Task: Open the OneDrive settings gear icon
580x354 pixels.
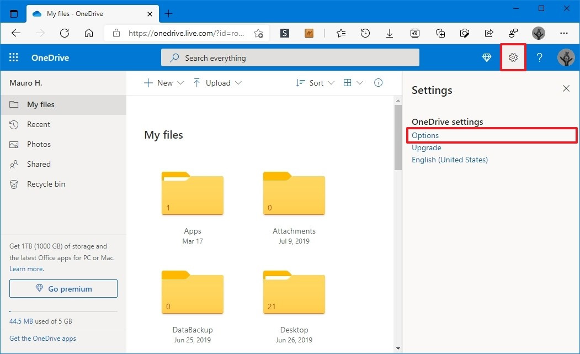Action: (513, 57)
